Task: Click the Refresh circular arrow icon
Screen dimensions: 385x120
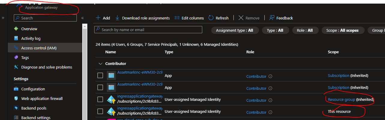Action: click(x=211, y=18)
